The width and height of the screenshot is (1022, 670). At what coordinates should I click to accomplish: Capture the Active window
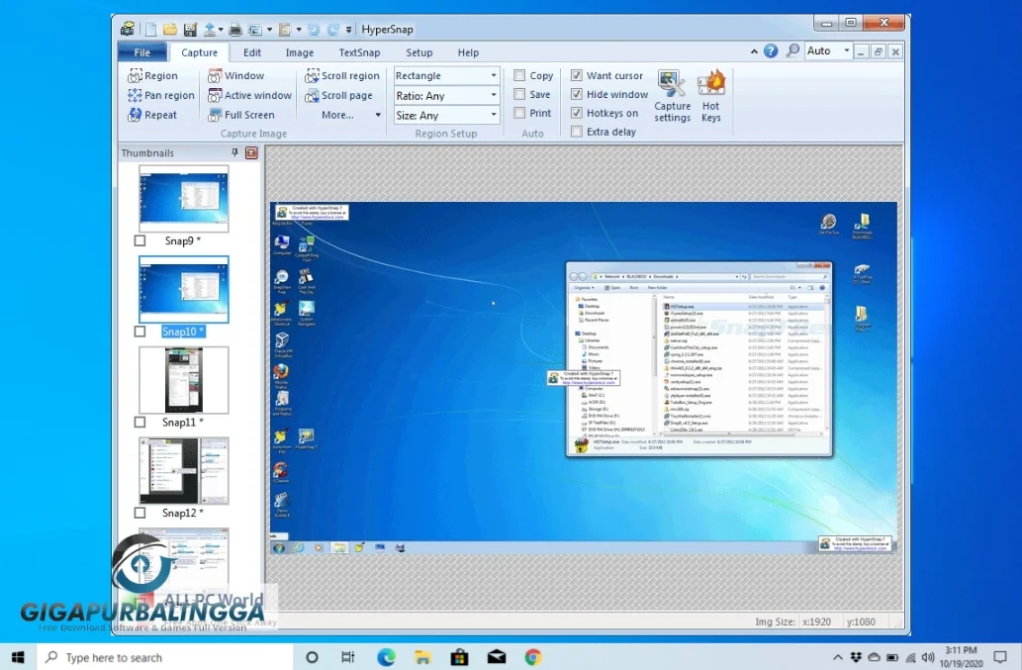249,95
